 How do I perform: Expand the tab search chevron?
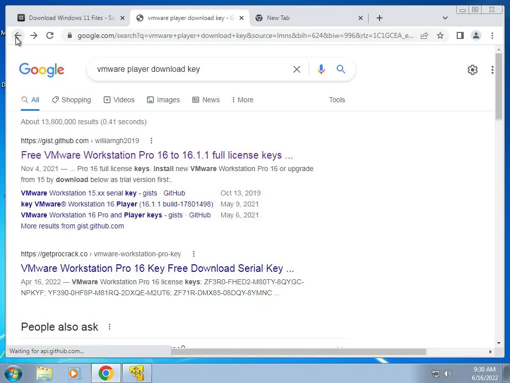pyautogui.click(x=445, y=18)
